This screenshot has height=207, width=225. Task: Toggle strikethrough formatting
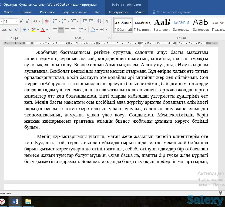coord(4,30)
